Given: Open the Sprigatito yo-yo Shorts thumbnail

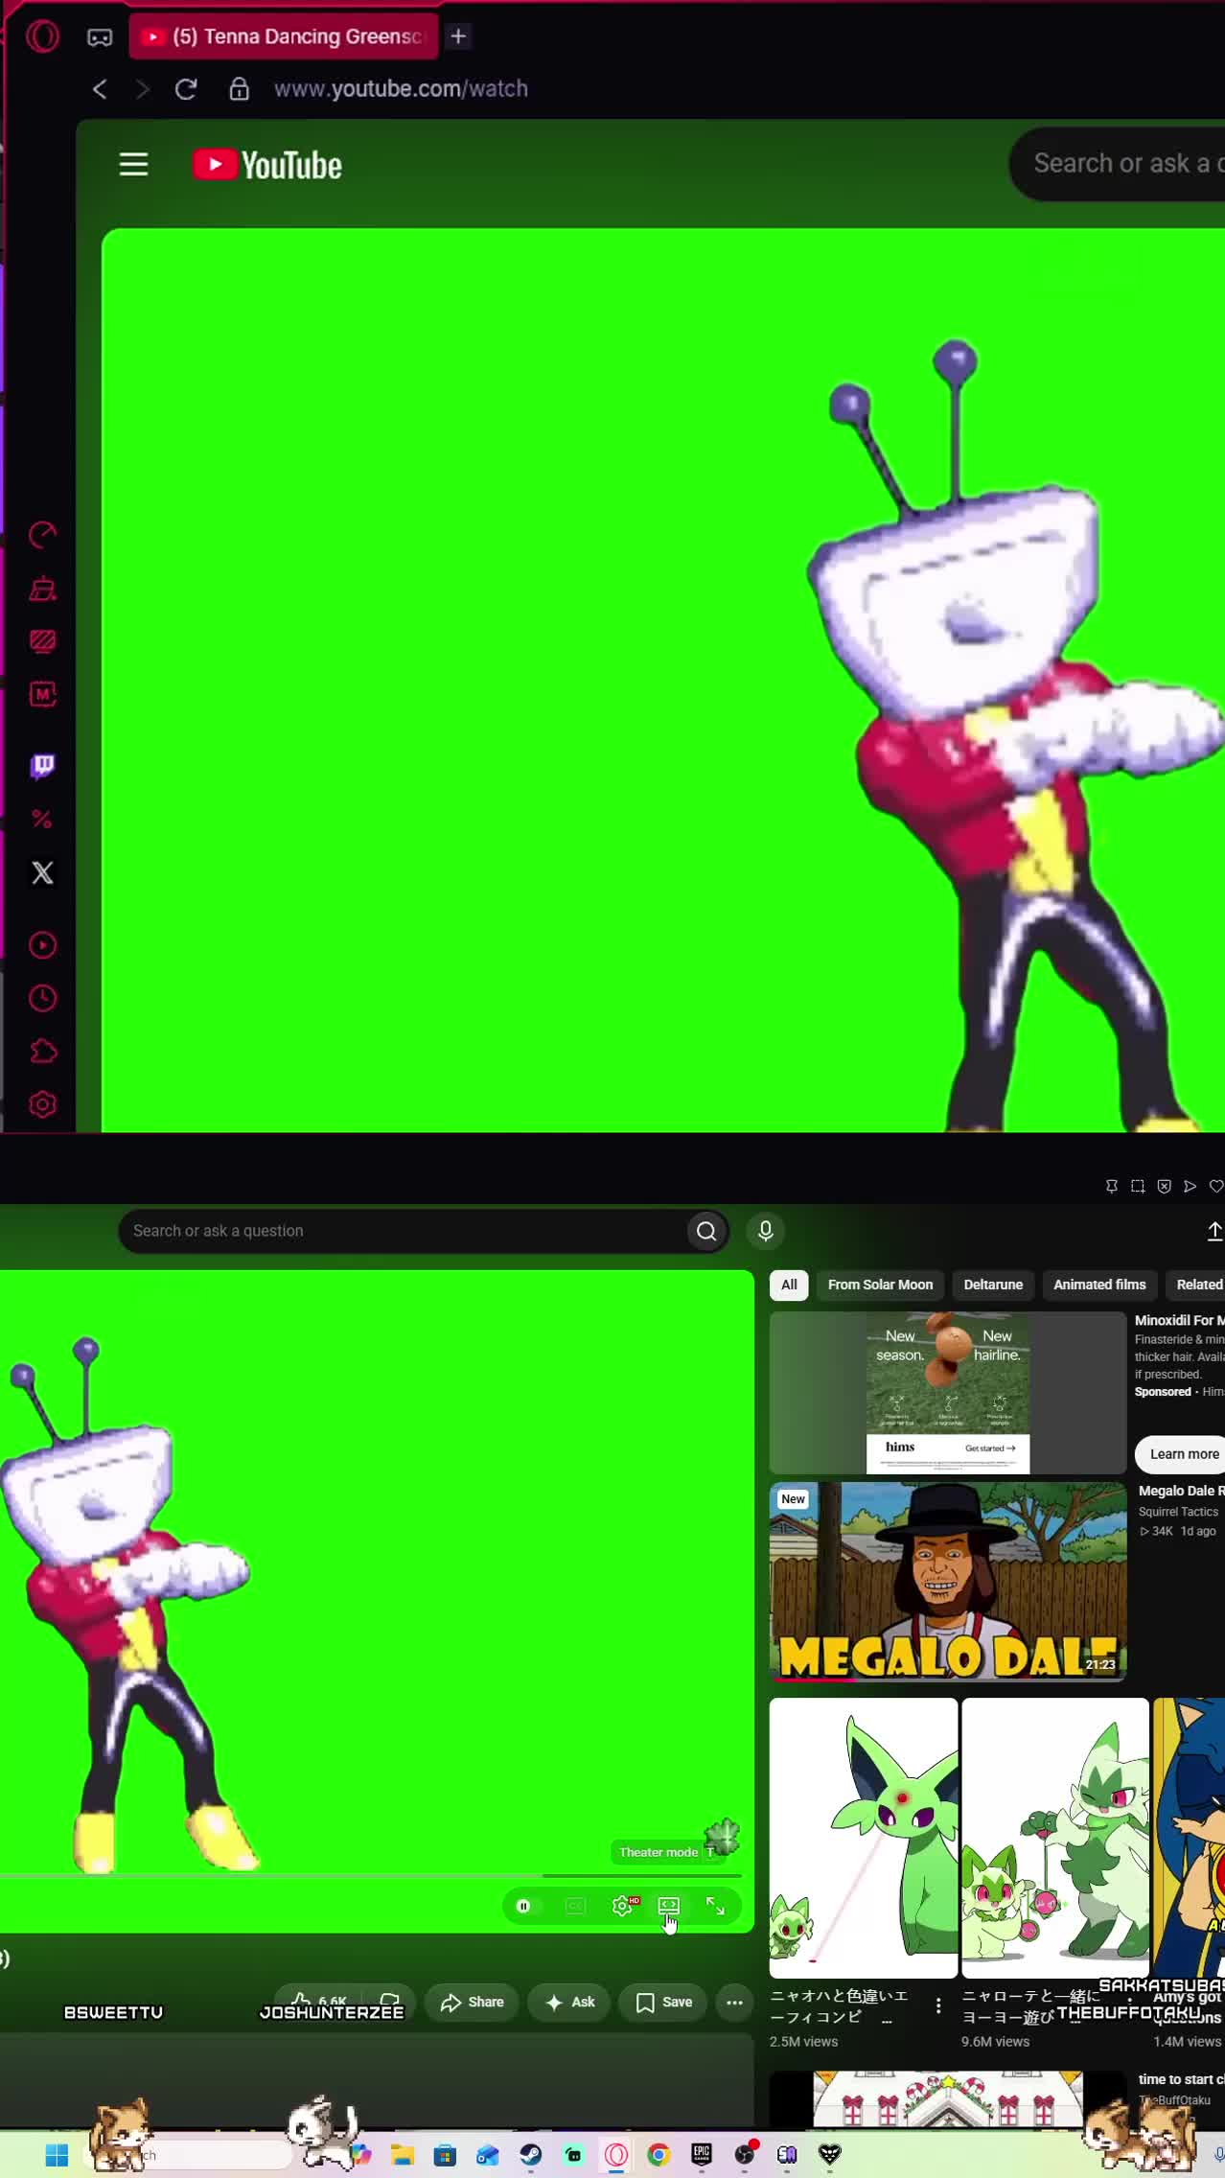Looking at the screenshot, I should [1055, 1838].
